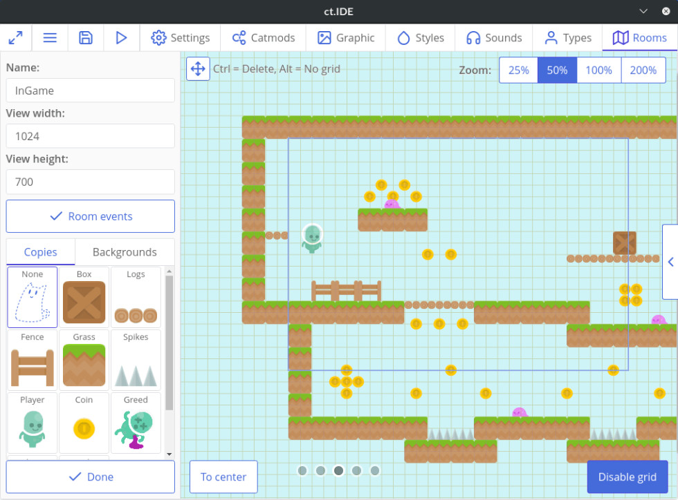
Task: Launch the game with play icon
Action: [x=122, y=38]
